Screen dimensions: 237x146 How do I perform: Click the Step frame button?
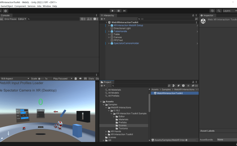[x=124, y=11]
